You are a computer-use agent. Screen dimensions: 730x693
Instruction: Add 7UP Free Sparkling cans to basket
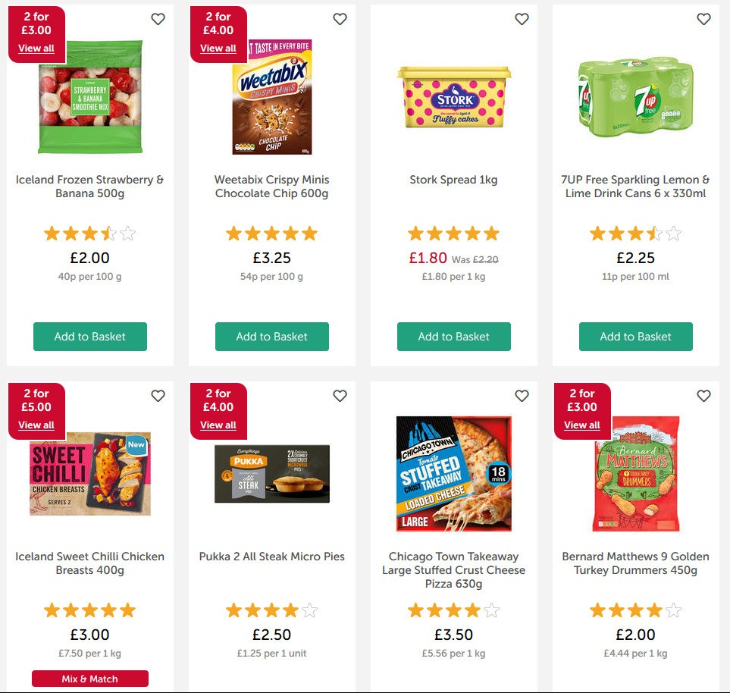635,336
